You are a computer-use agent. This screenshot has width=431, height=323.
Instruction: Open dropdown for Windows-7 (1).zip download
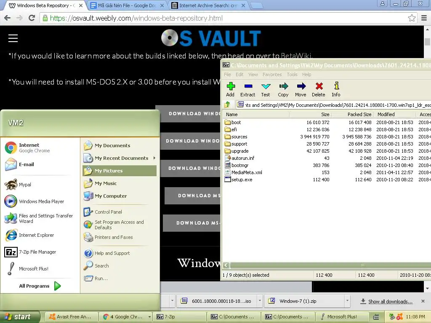347,301
